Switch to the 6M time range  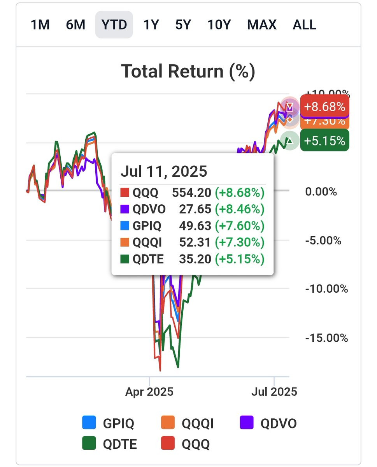click(x=75, y=25)
